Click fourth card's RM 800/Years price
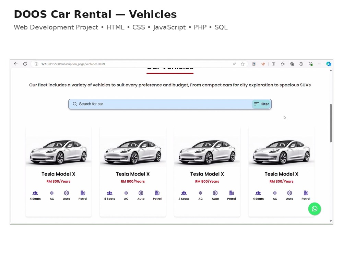The image size is (343, 257). click(x=282, y=181)
